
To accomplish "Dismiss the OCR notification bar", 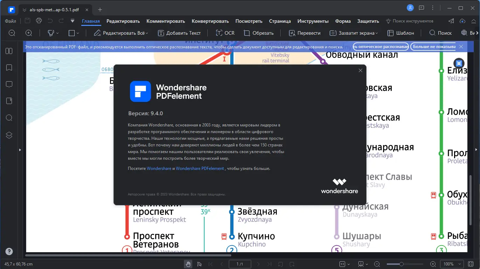I will tap(461, 47).
